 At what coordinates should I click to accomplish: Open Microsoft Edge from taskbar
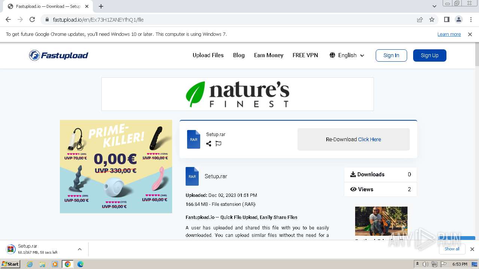pyautogui.click(x=80, y=264)
